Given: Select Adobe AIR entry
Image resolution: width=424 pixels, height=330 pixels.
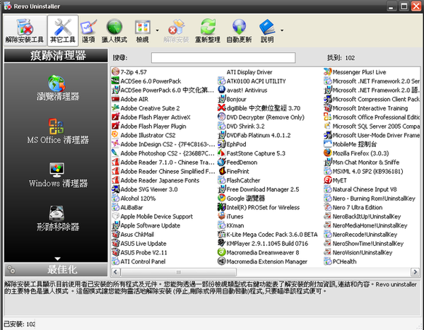Looking at the screenshot, I should click(130, 99).
